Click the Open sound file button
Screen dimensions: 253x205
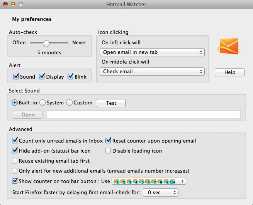coord(28,115)
